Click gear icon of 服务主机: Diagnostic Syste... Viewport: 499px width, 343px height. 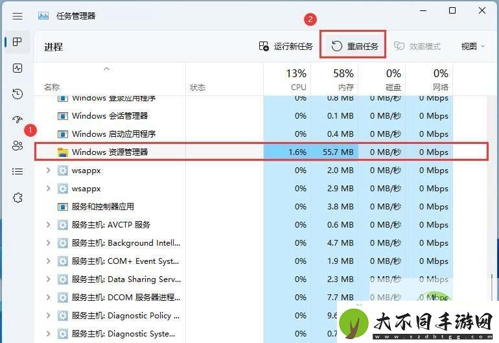pyautogui.click(x=63, y=334)
